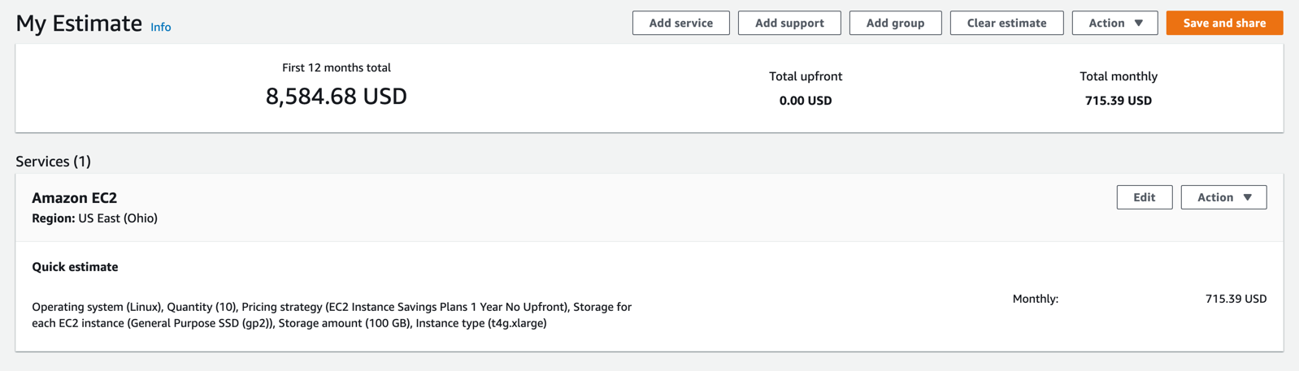Screen dimensions: 1299x371
Task: Click the arrow icon beside Clear estimate's Action
Action: tap(1139, 23)
